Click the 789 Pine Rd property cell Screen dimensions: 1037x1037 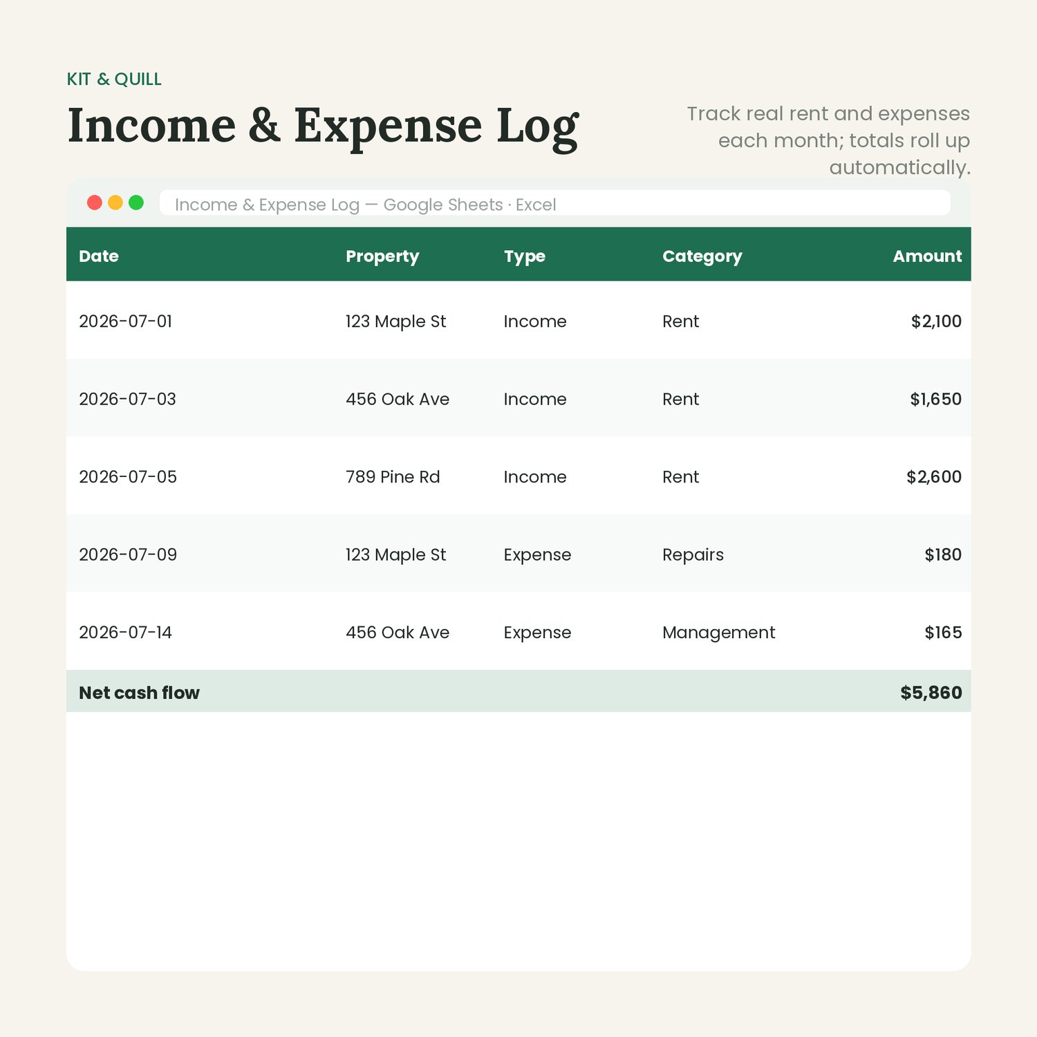pyautogui.click(x=393, y=477)
